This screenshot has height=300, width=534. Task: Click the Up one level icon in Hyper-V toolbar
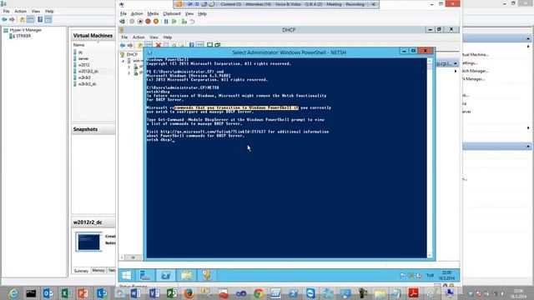coord(23,20)
